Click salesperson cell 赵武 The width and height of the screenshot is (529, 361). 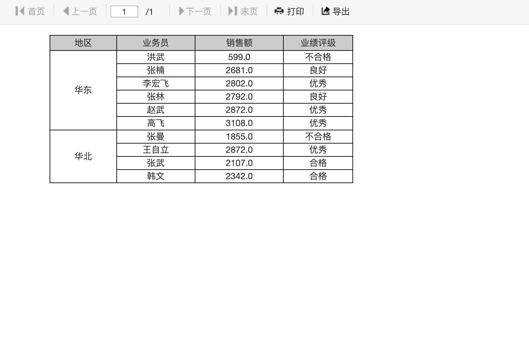[156, 110]
